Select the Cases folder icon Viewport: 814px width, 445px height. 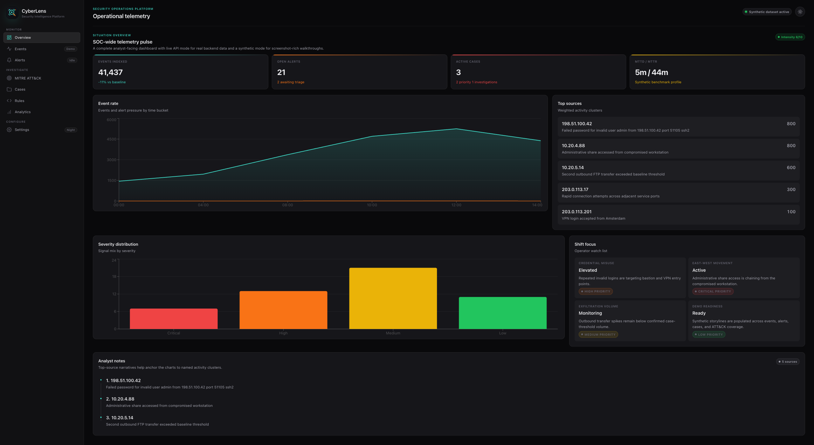pos(9,89)
